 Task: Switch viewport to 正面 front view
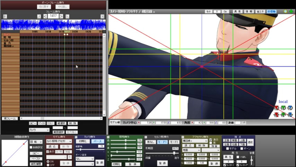(227, 140)
